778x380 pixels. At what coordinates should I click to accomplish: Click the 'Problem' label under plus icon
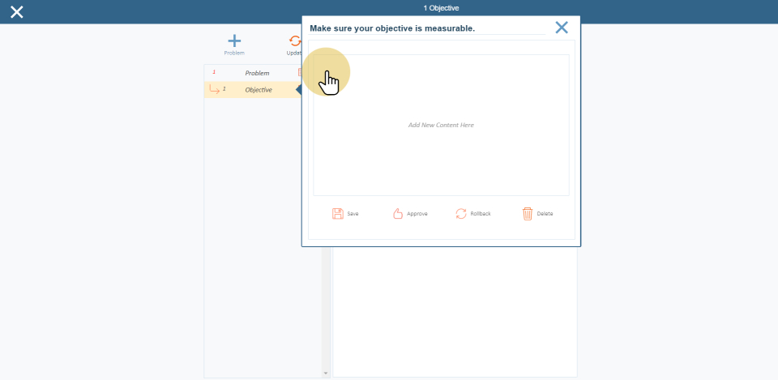tap(234, 53)
